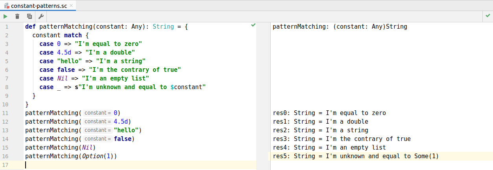Click the copy worksheet icon
The image size is (493, 170).
(x=29, y=16)
